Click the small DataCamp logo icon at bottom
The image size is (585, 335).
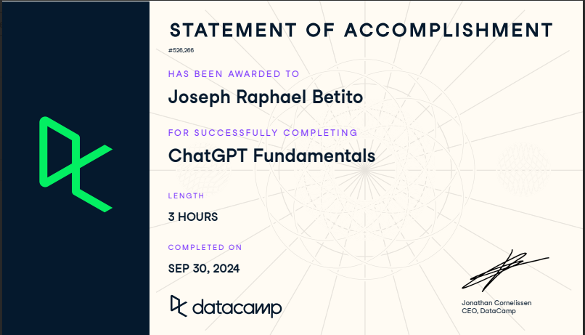click(x=178, y=306)
